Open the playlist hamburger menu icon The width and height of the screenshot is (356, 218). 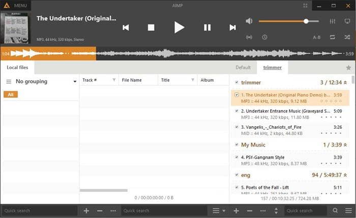[348, 211]
